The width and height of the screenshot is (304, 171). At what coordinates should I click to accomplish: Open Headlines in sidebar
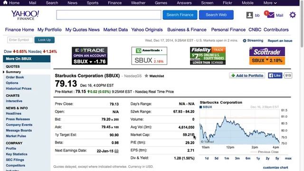pos(14,114)
